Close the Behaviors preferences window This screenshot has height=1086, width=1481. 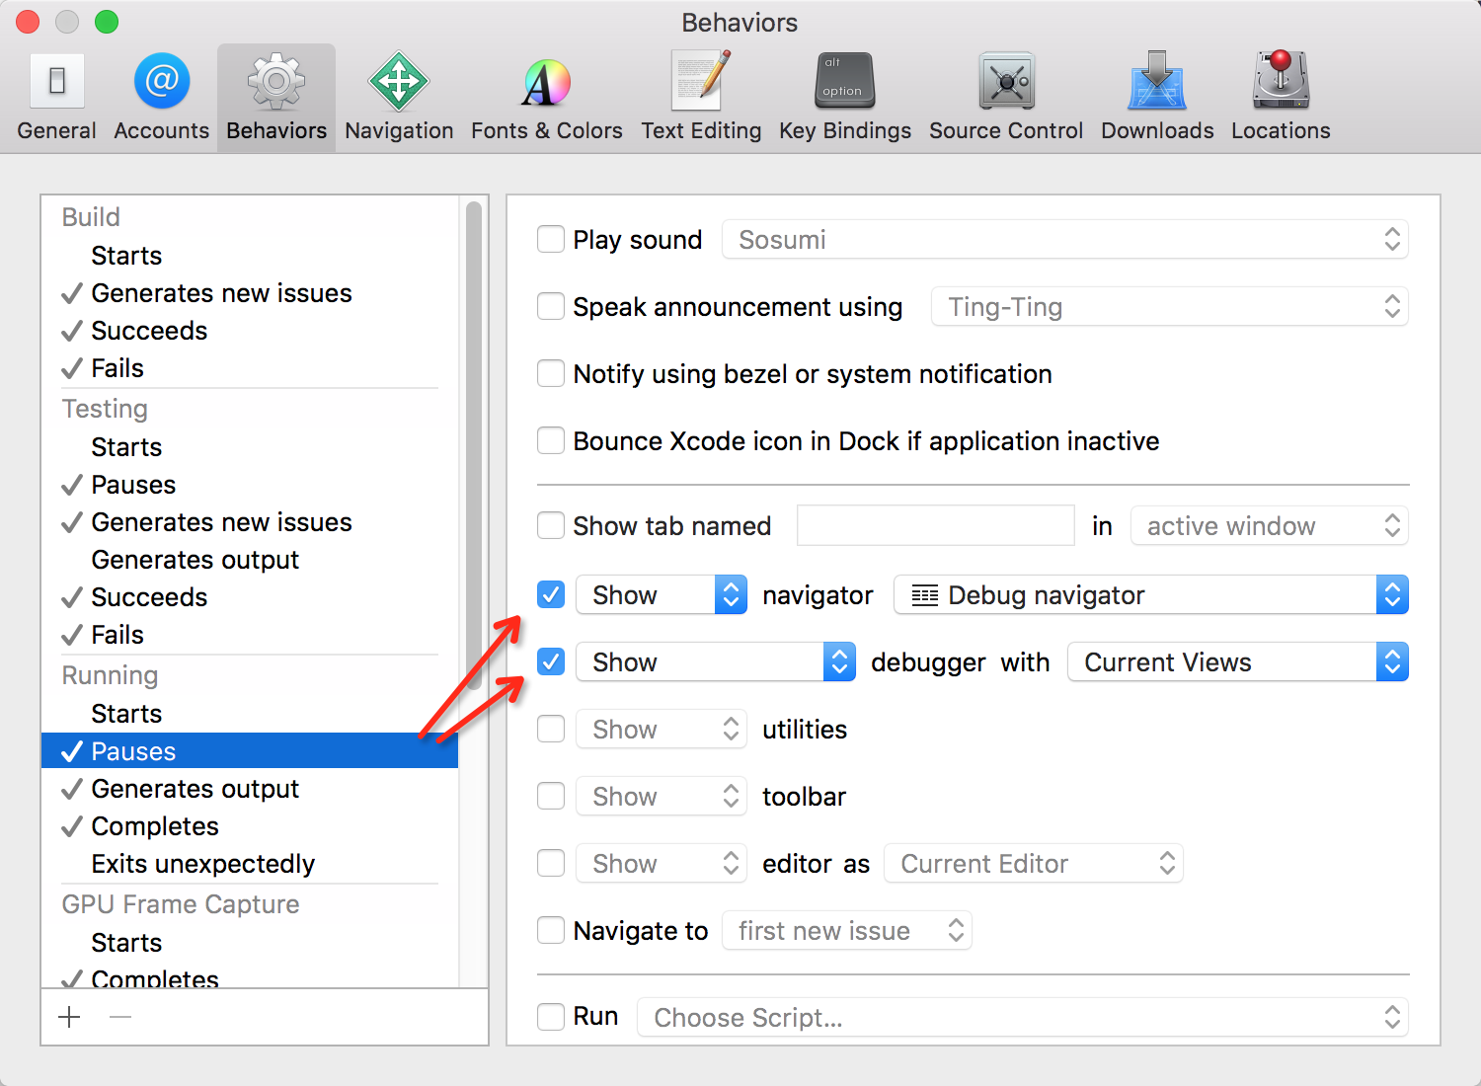(28, 22)
